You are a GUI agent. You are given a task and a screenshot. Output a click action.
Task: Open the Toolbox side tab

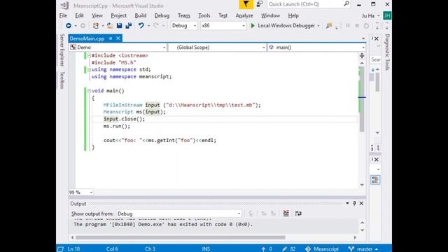[x=62, y=80]
